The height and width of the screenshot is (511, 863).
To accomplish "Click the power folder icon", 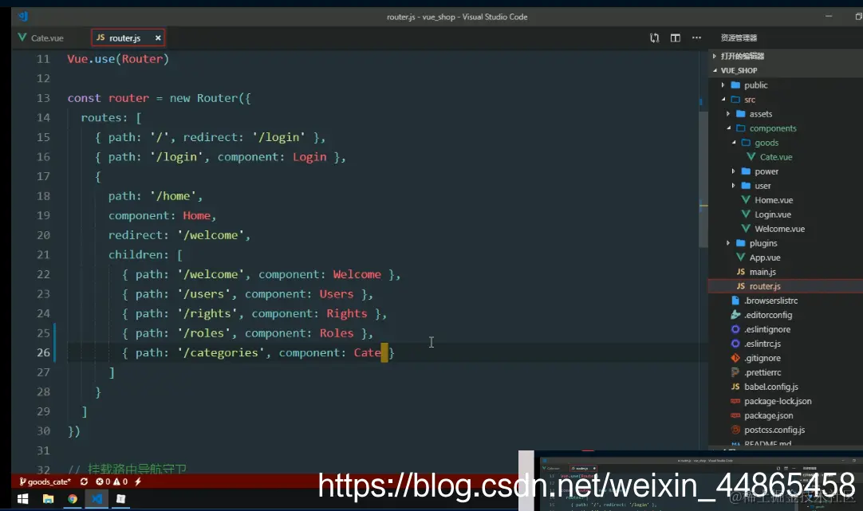I will [x=746, y=171].
